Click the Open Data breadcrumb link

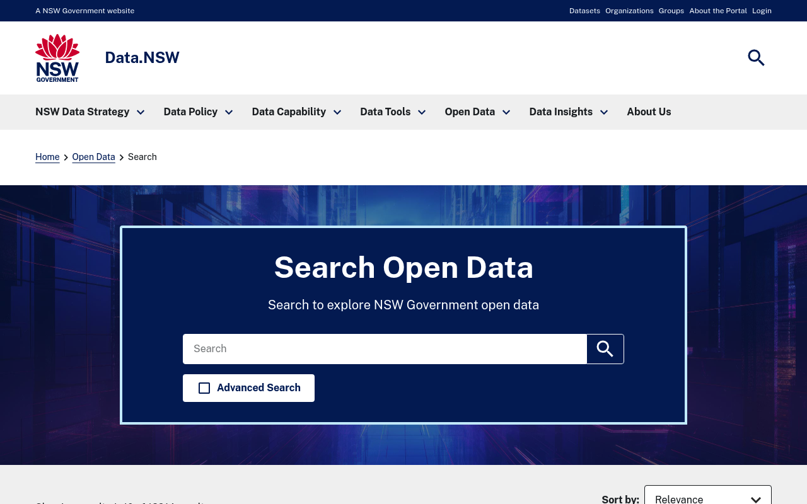click(93, 157)
